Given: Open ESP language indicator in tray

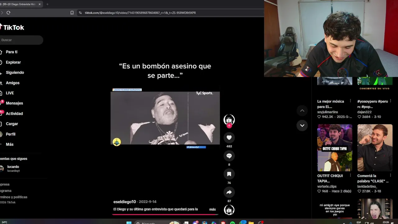Looking at the screenshot, I should 359,222.
